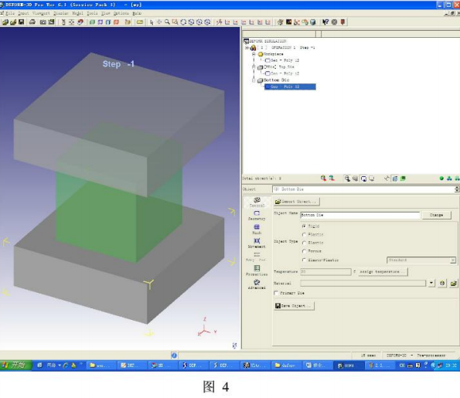The width and height of the screenshot is (460, 398).
Task: Click the Windows Start button on taskbar
Action: click(15, 365)
